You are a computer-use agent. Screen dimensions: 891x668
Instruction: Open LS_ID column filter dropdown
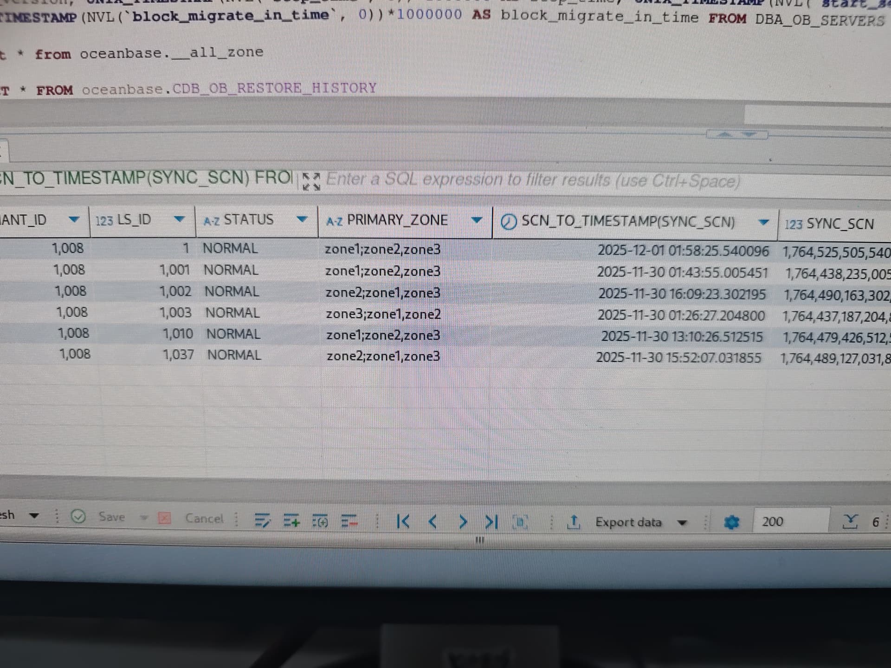coord(179,219)
